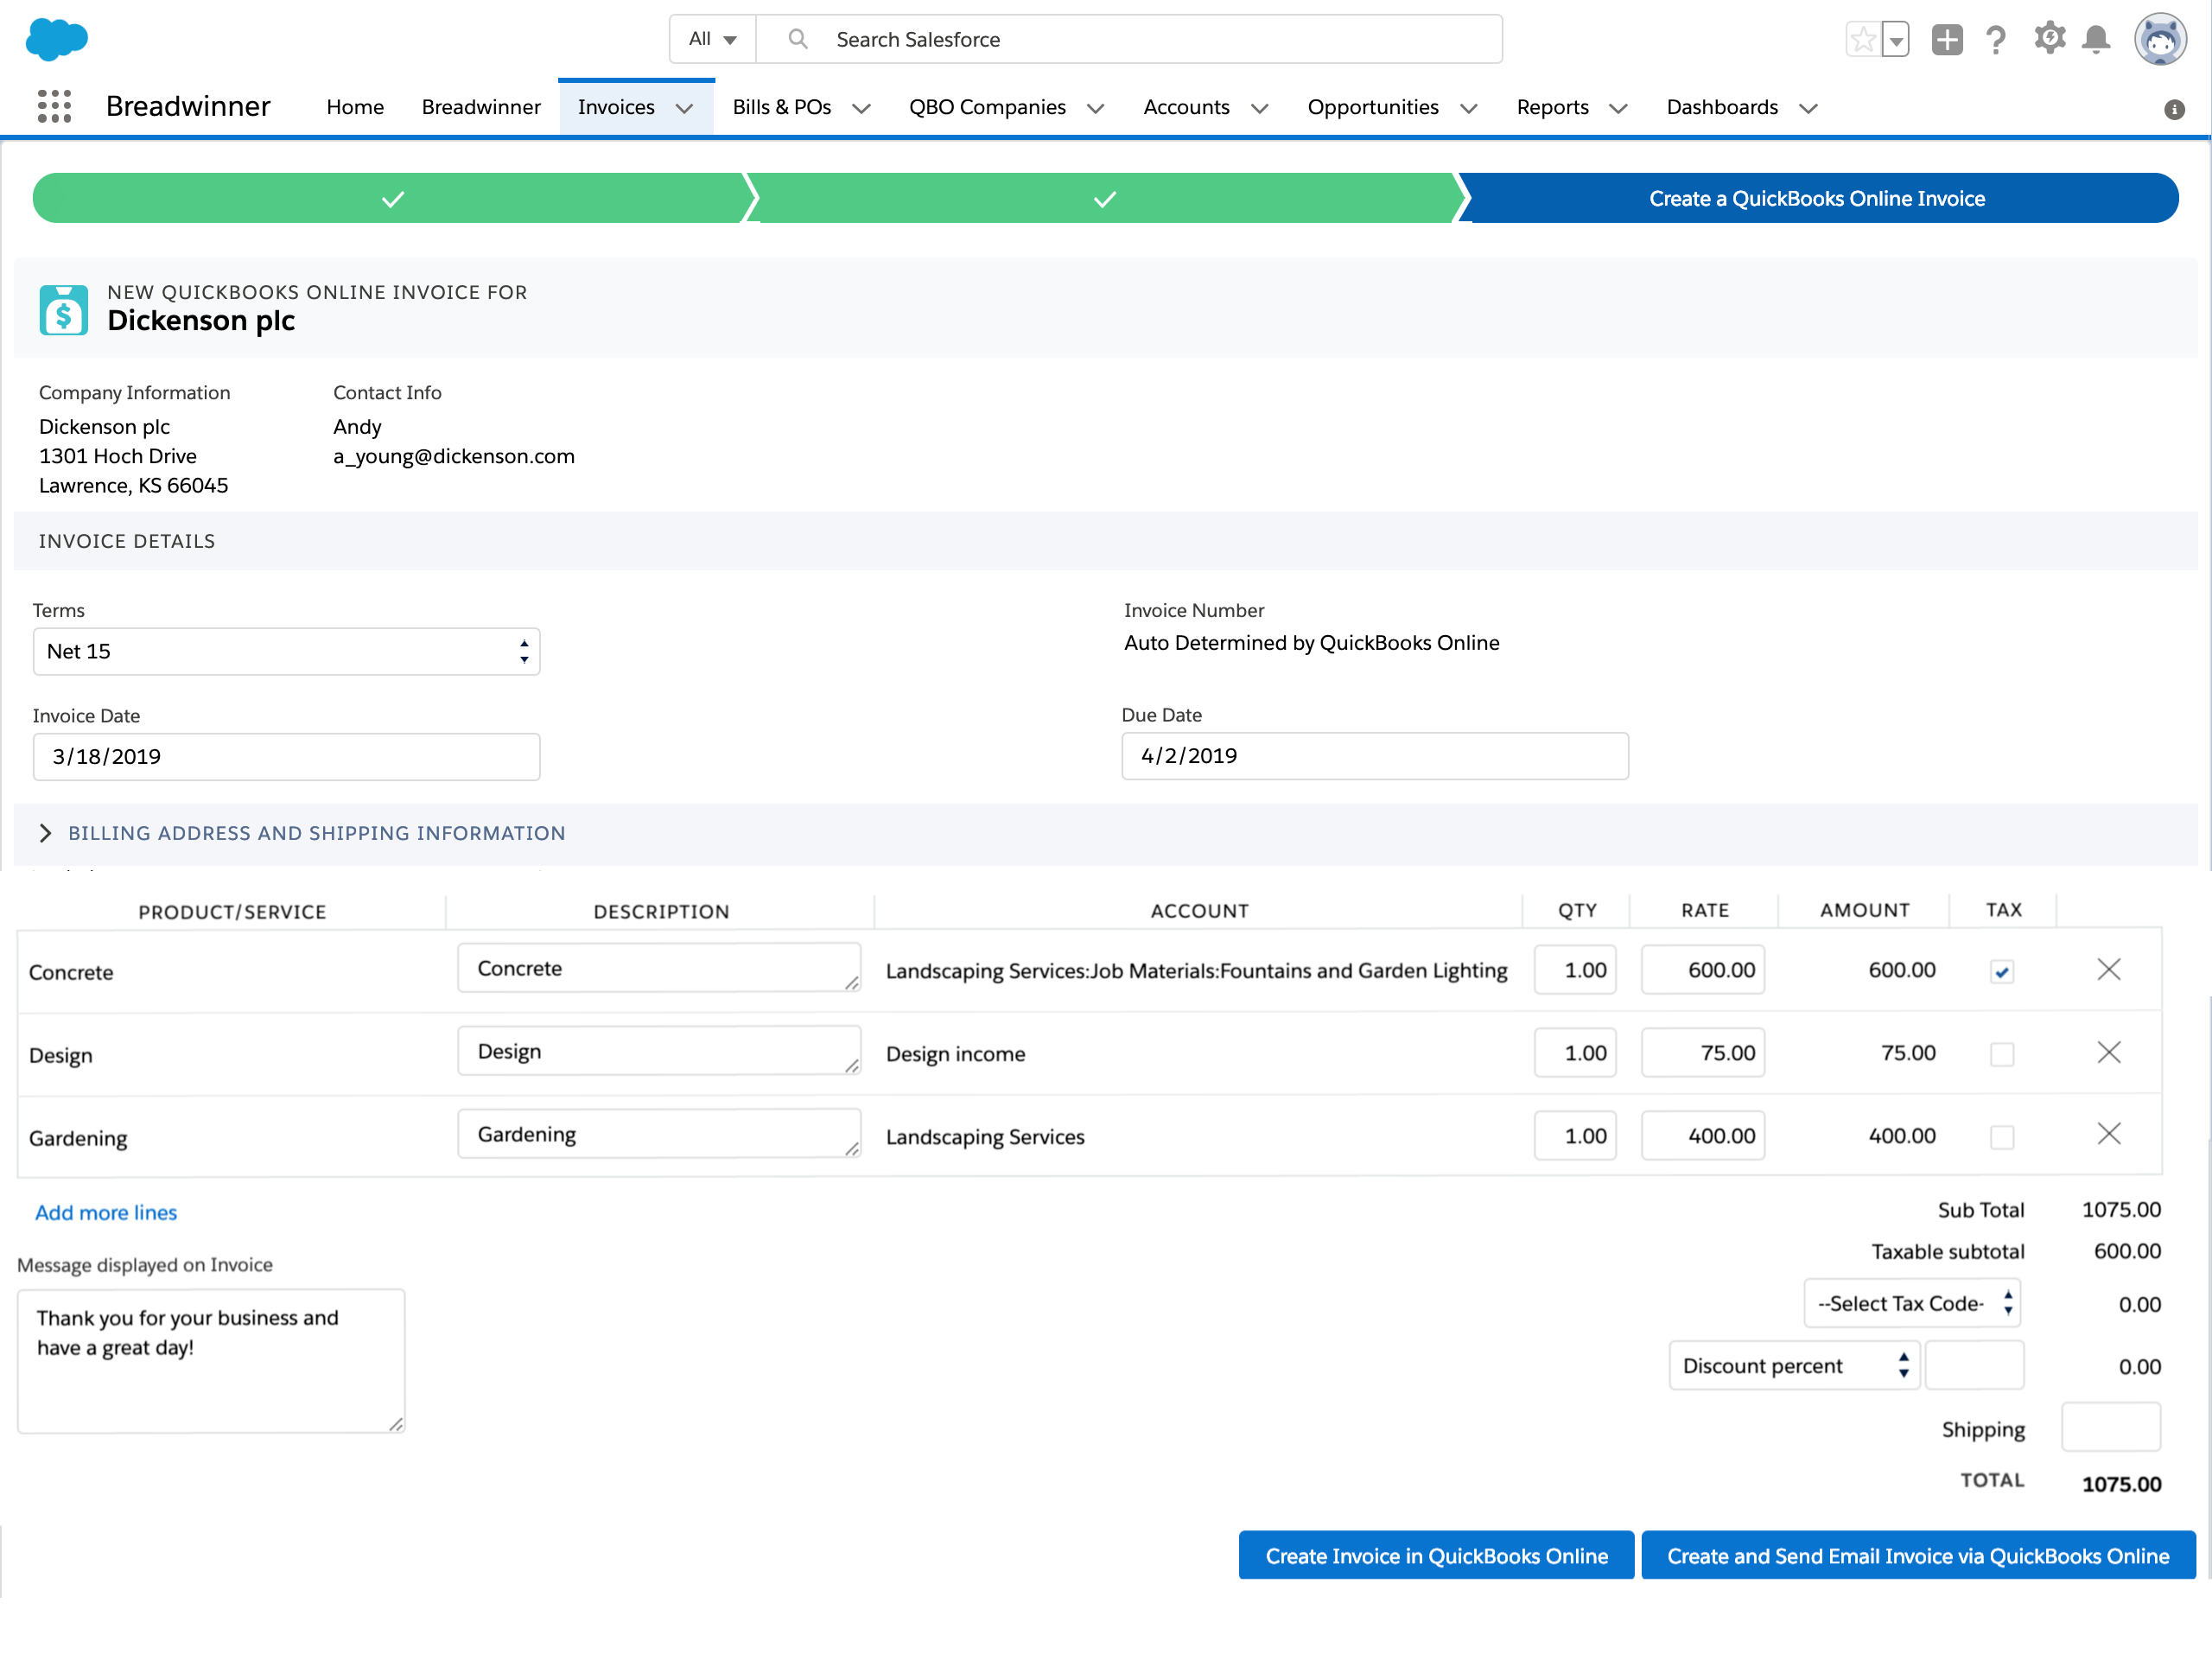Enable tax for the Design line
This screenshot has height=1660, width=2212.
tap(2002, 1055)
